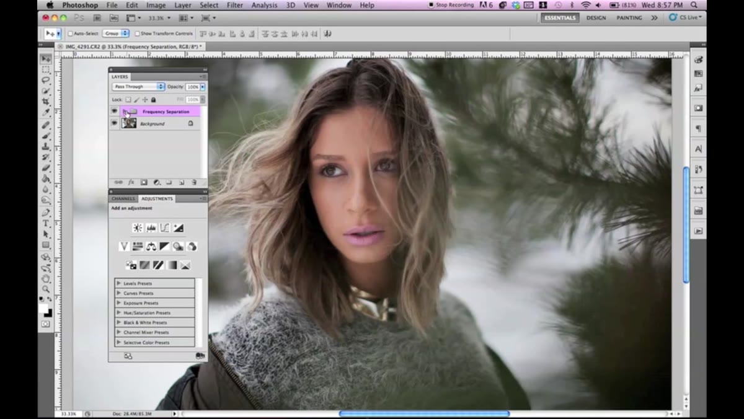Create a new layer in Layers panel

click(182, 183)
